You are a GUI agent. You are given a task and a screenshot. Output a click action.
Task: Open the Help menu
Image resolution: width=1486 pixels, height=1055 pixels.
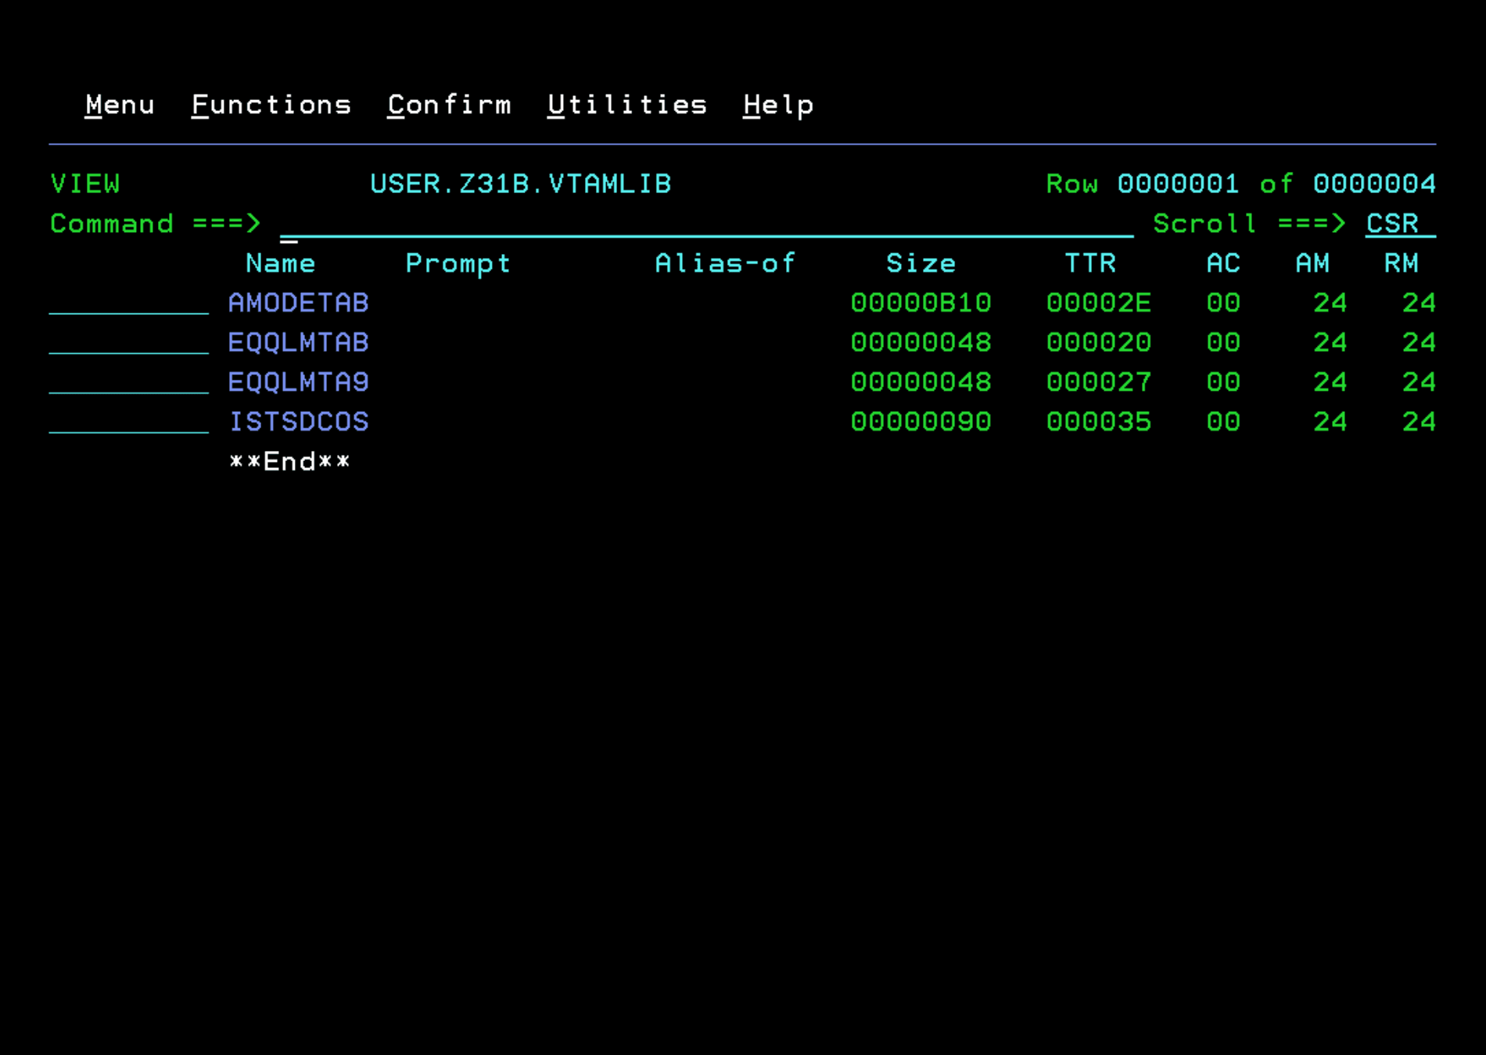(778, 104)
